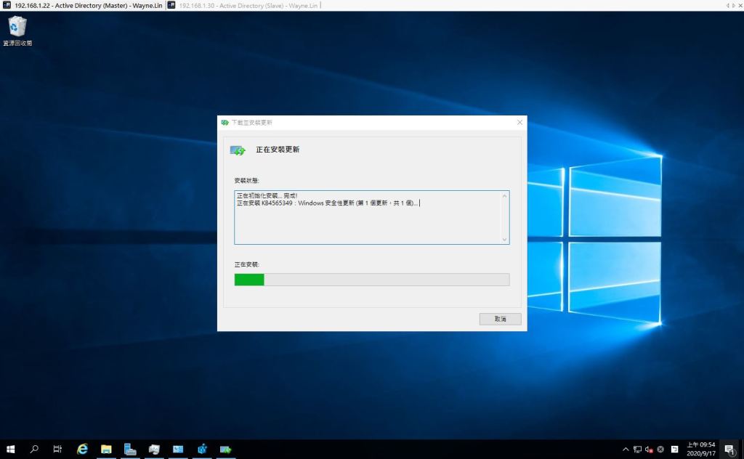Screen dimensions: 744x459
Task: Click the network icon in system tray
Action: click(637, 450)
